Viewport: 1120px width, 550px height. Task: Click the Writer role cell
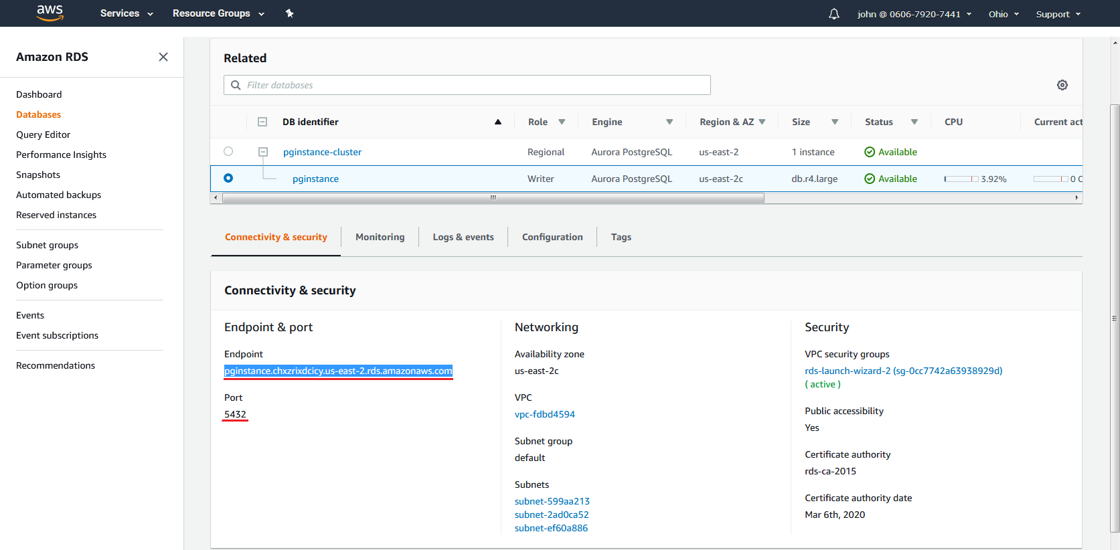pyautogui.click(x=540, y=179)
